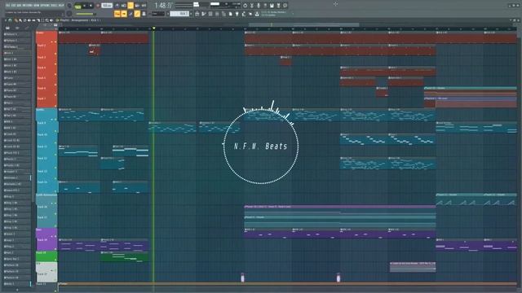Select the playlist Paint brush tool
The height and width of the screenshot is (293, 522).
pos(20,20)
